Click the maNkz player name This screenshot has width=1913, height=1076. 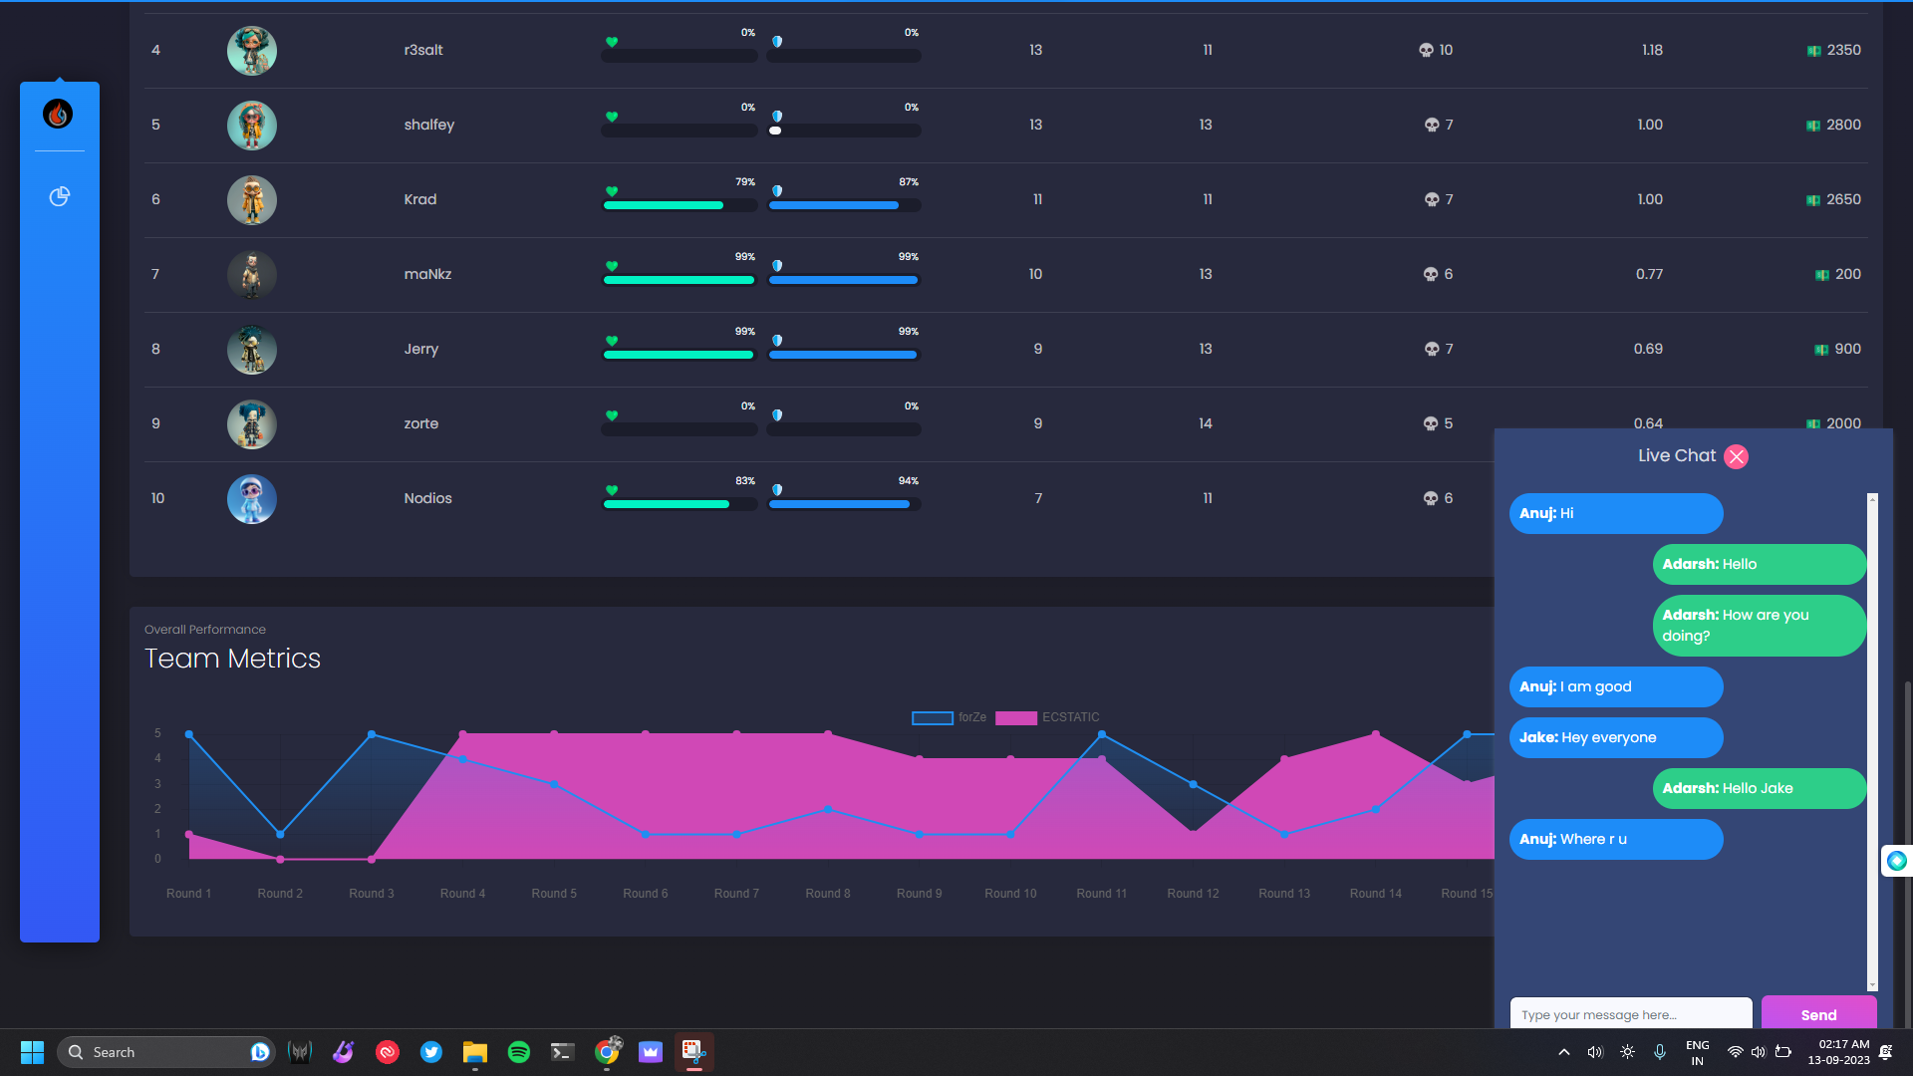pyautogui.click(x=427, y=274)
